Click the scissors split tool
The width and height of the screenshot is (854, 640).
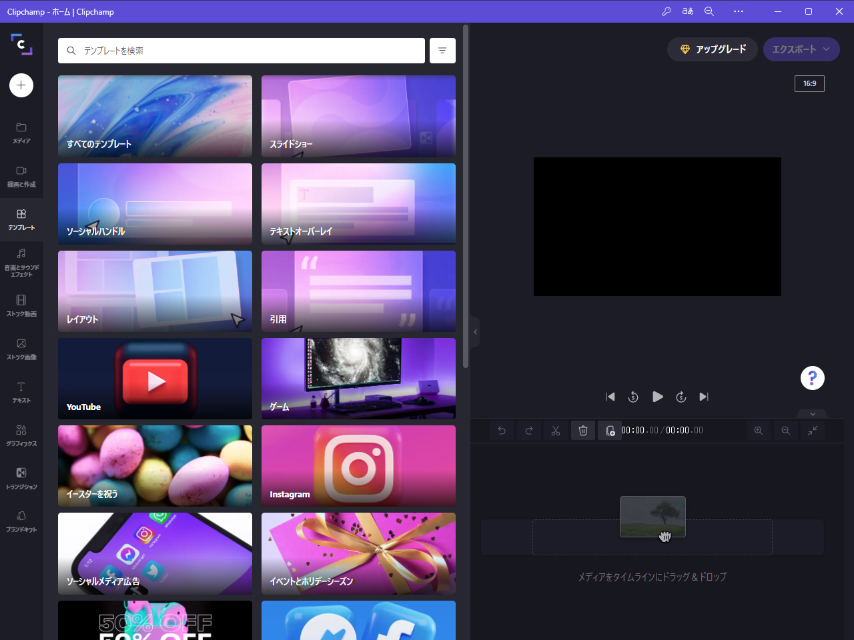pos(556,431)
